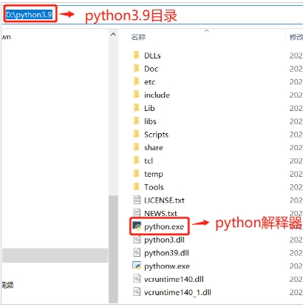Viewport: 303px width, 307px height.
Task: Click the tcl folder icon
Action: (x=136, y=161)
